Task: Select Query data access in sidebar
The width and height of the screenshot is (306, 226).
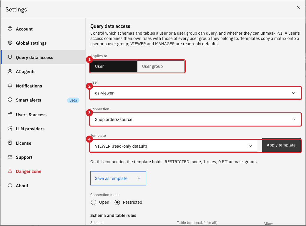Action: pyautogui.click(x=43, y=57)
